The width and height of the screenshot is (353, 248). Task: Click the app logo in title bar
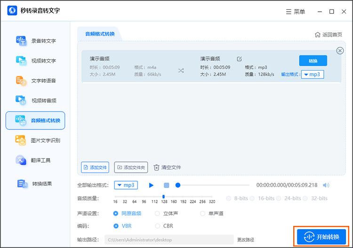coord(12,10)
